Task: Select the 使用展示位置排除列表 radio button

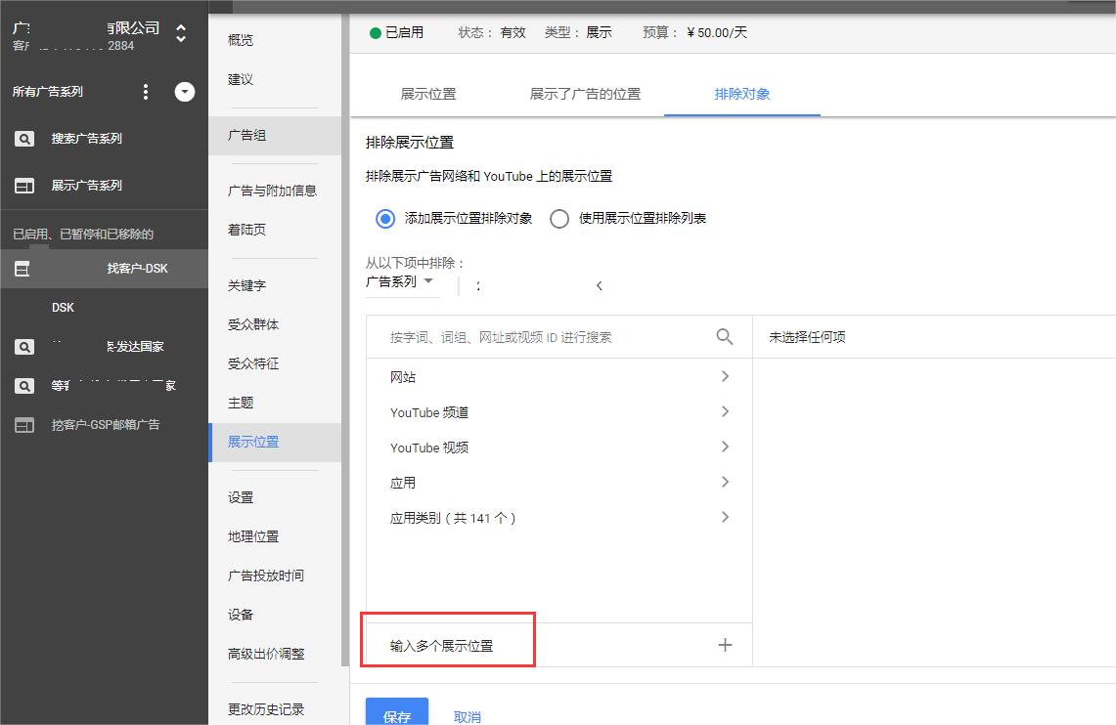Action: [559, 219]
